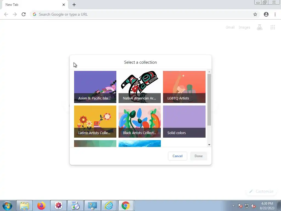Viewport: 281px width, 211px height.
Task: Open the network status tray icon
Action: (x=247, y=206)
